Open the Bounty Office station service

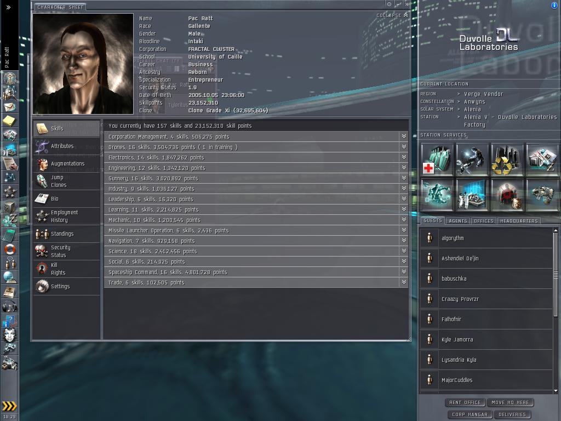(507, 195)
